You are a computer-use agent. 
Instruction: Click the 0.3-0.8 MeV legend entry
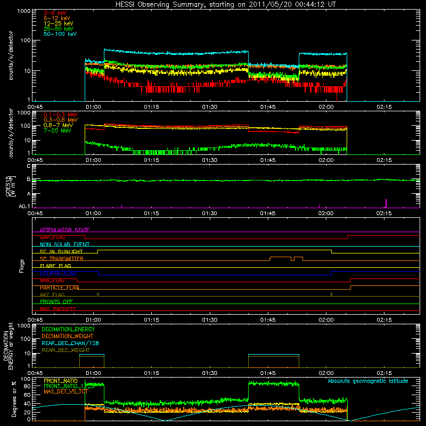click(61, 120)
